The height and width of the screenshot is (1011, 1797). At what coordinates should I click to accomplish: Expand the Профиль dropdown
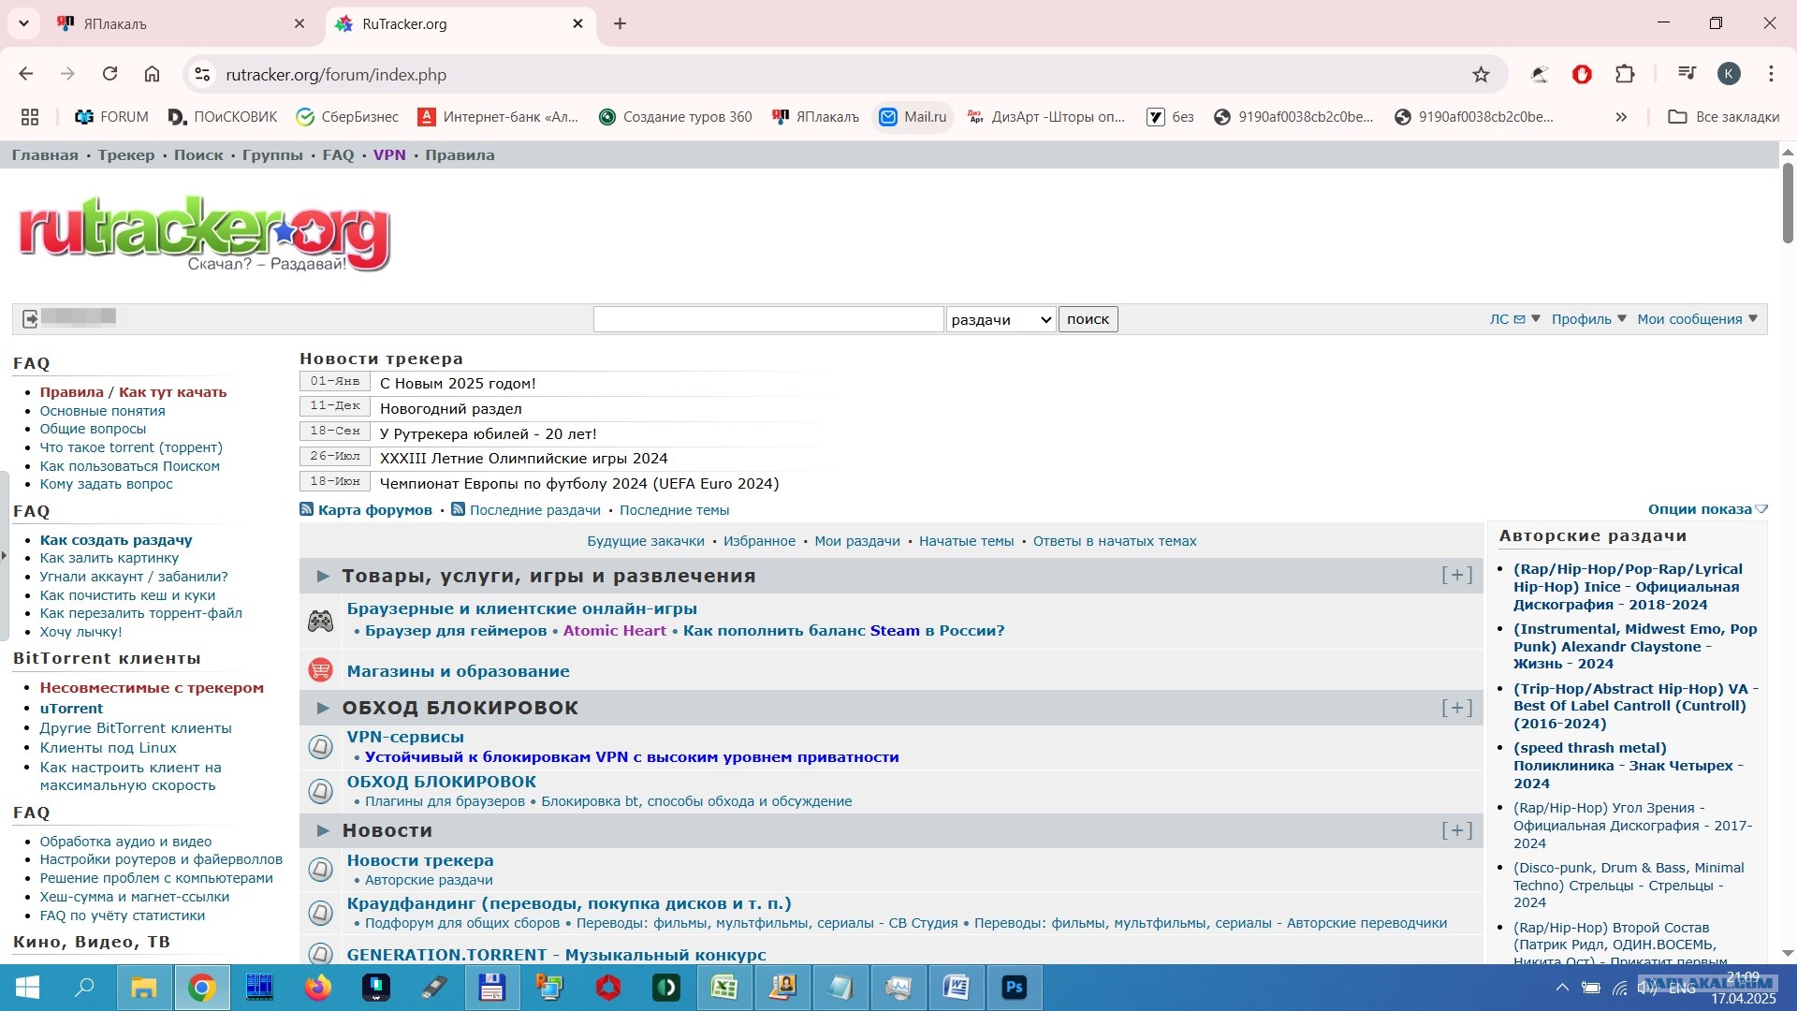pyautogui.click(x=1589, y=319)
